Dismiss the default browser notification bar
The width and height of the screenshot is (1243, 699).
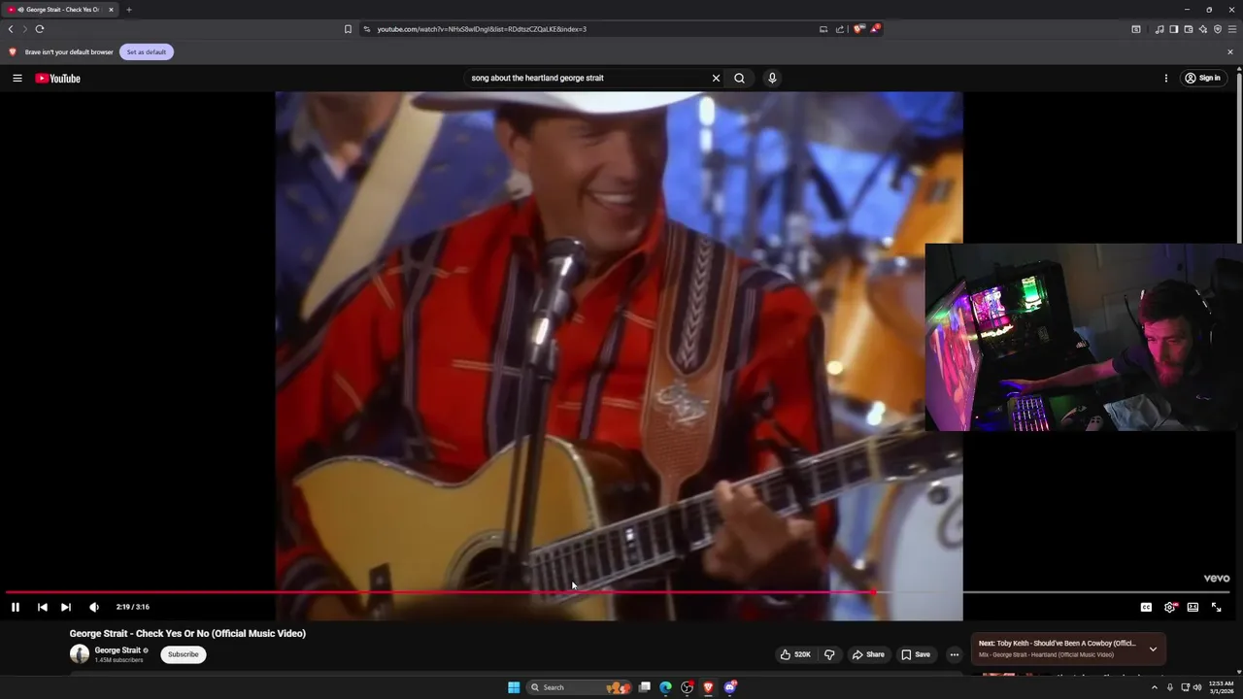(1230, 51)
